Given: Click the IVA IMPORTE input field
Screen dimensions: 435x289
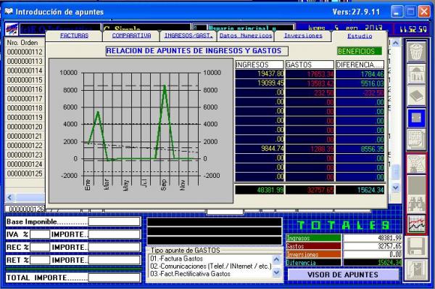Looking at the screenshot, I should pyautogui.click(x=114, y=235).
